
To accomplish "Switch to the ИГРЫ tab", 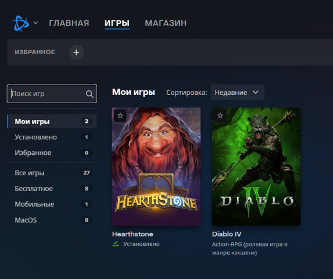I will click(x=117, y=23).
